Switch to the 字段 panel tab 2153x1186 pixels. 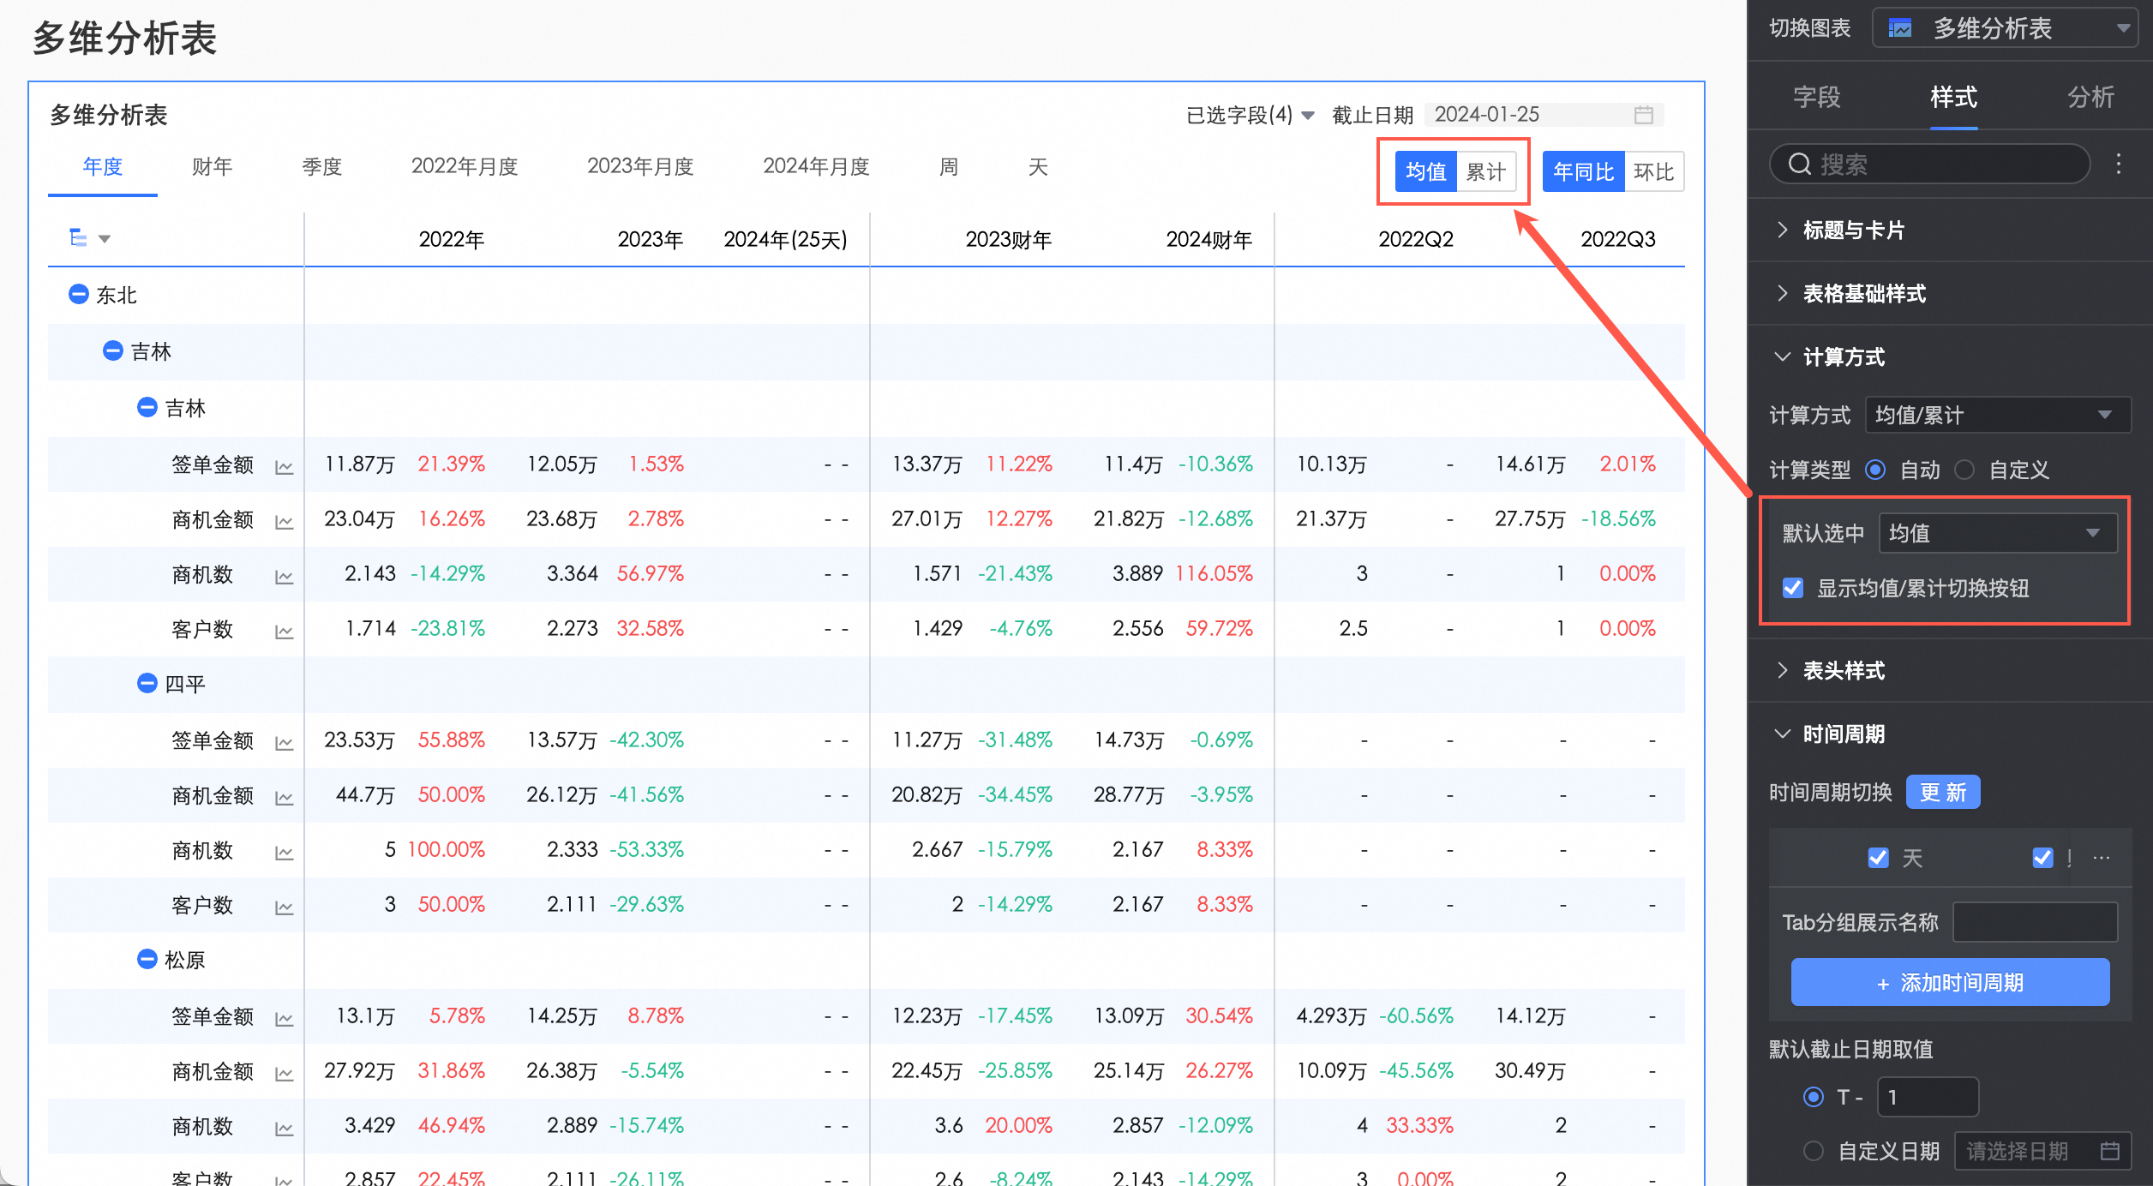[x=1816, y=97]
